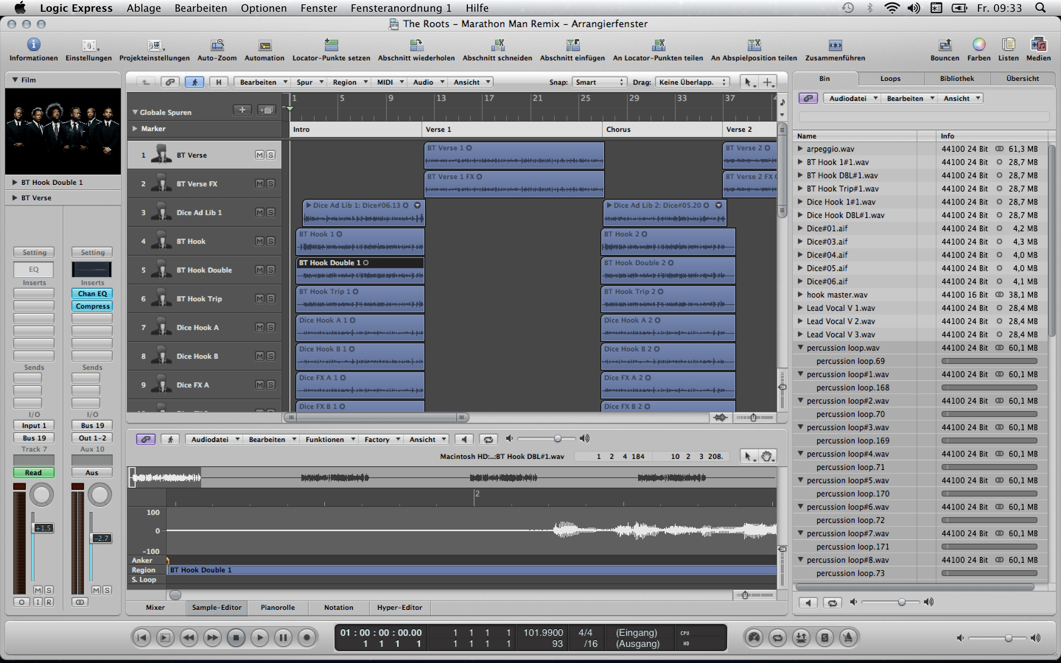Screen dimensions: 1061x663
Task: Solo the Dice Hook A track
Action: (271, 327)
